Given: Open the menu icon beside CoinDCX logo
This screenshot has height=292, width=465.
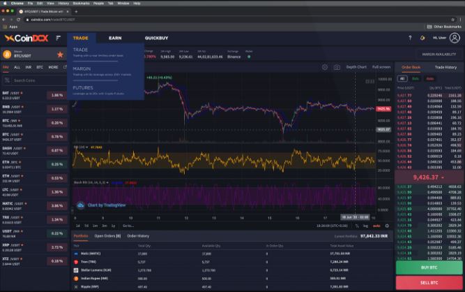Looking at the screenshot, I should point(58,38).
